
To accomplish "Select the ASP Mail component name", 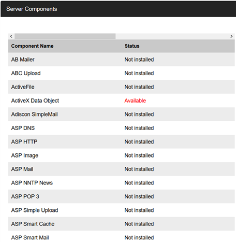I will click(x=22, y=169).
